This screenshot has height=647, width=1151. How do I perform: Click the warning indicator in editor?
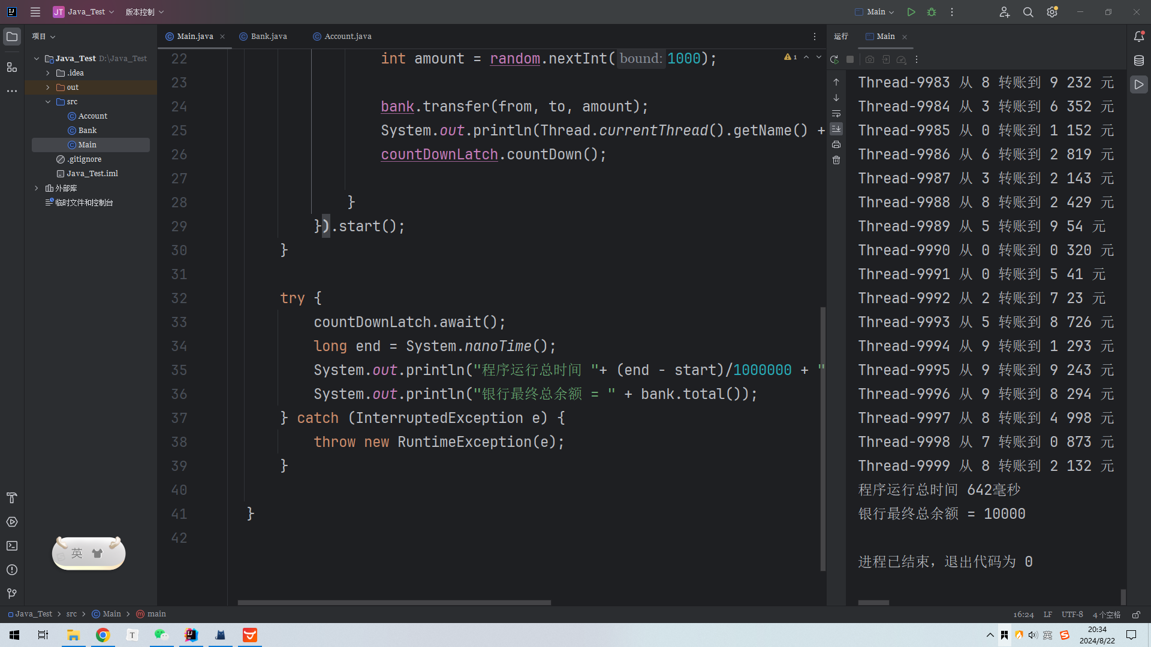pyautogui.click(x=791, y=57)
